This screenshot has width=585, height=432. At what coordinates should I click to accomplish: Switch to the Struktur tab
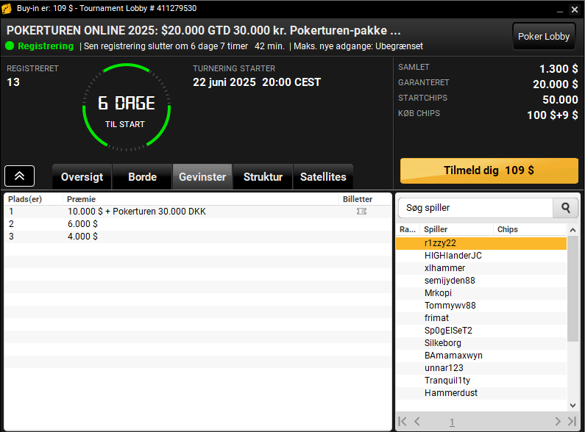point(263,177)
